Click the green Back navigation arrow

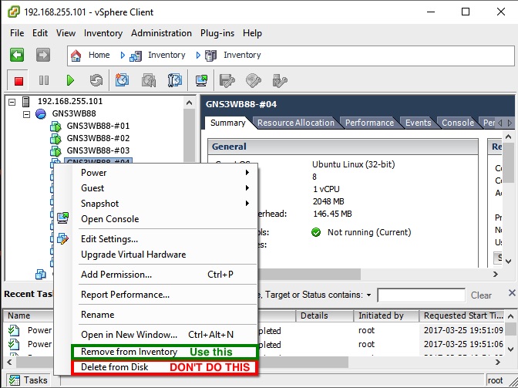coord(17,55)
